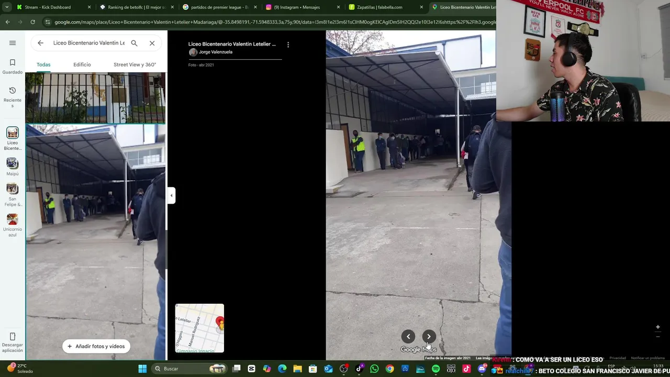Collapse the side panel arrow
Screen dimensions: 670x377
[171, 195]
